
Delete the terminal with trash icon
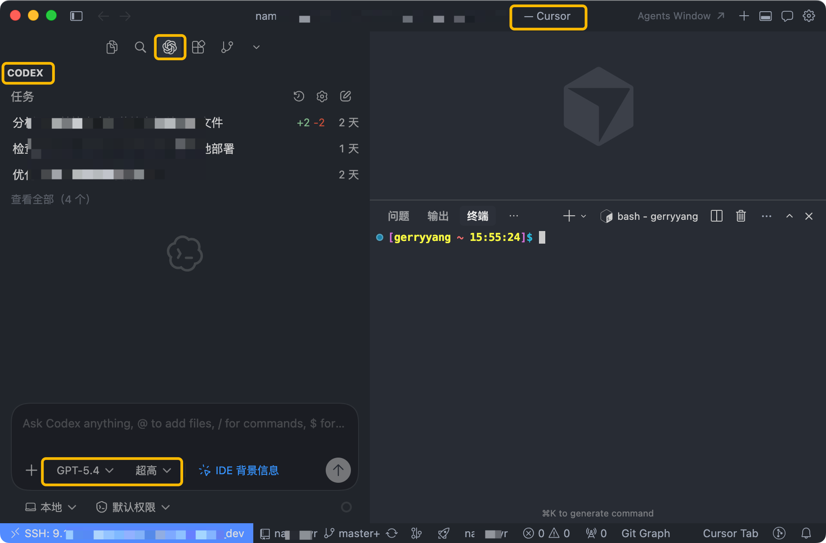pos(741,216)
